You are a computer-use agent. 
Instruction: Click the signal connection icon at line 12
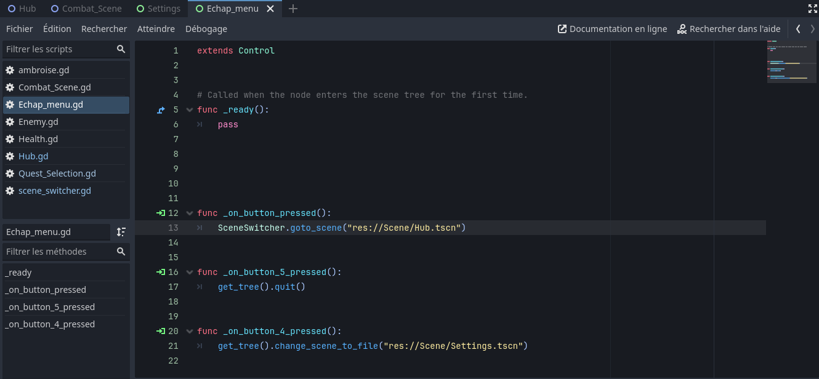161,213
